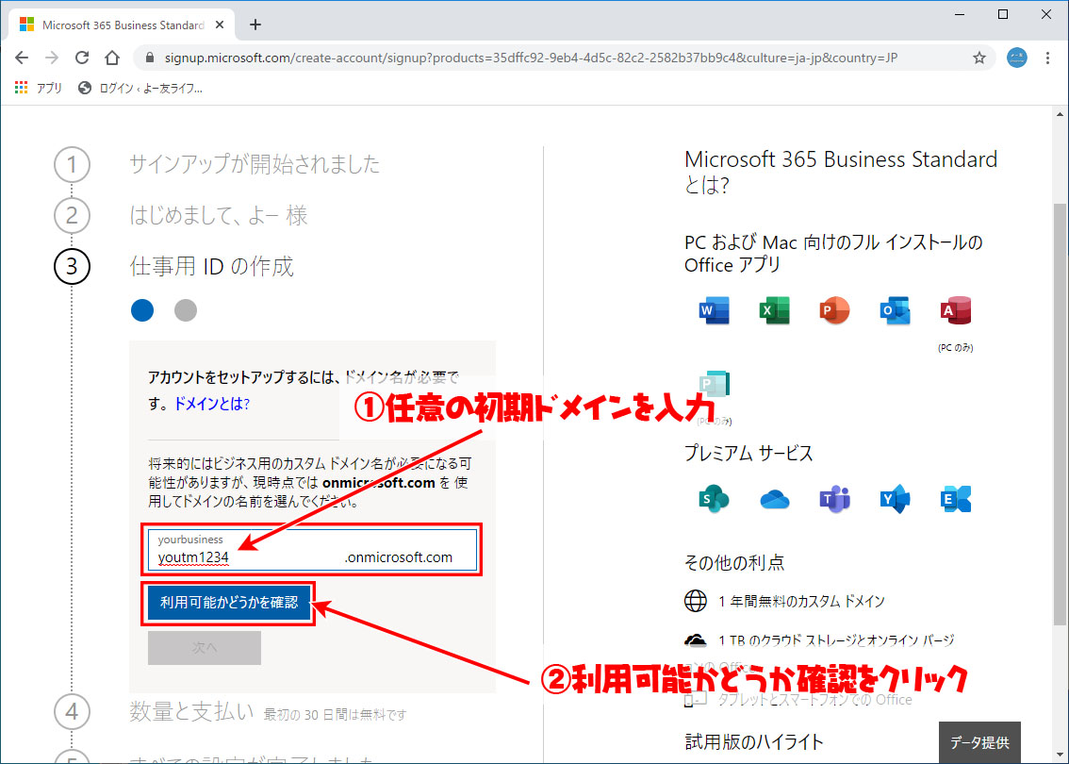Click the 仕事用 ID の作成 heading
Screen dimensions: 1069x764
(211, 266)
